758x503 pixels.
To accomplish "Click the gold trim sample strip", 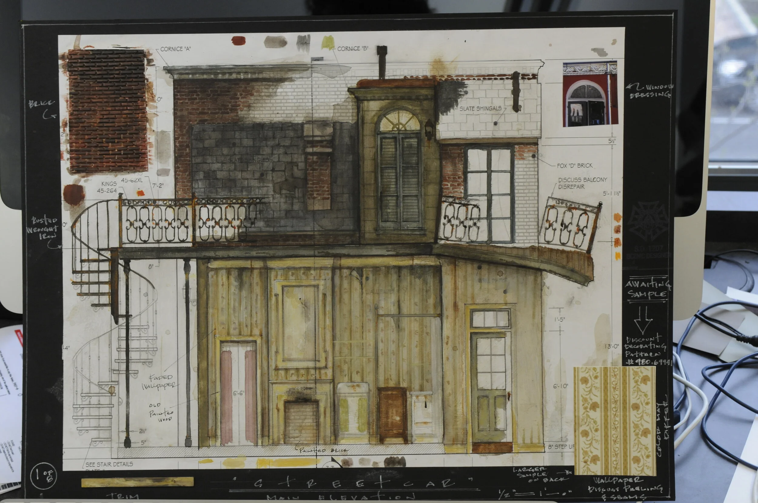I will pyautogui.click(x=137, y=482).
